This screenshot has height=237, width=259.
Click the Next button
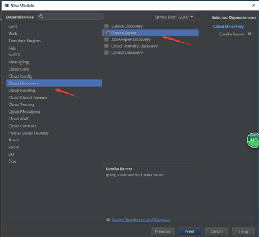[189, 231]
